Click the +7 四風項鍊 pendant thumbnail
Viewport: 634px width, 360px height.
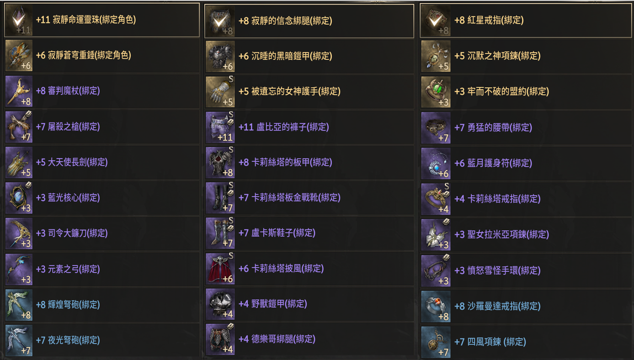pos(436,342)
